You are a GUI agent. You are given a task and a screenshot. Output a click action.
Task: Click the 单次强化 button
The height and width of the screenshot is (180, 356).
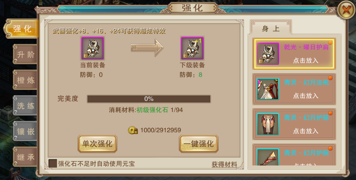coord(98,144)
